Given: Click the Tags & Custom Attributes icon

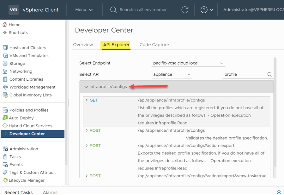Looking at the screenshot, I should pyautogui.click(x=5, y=172).
